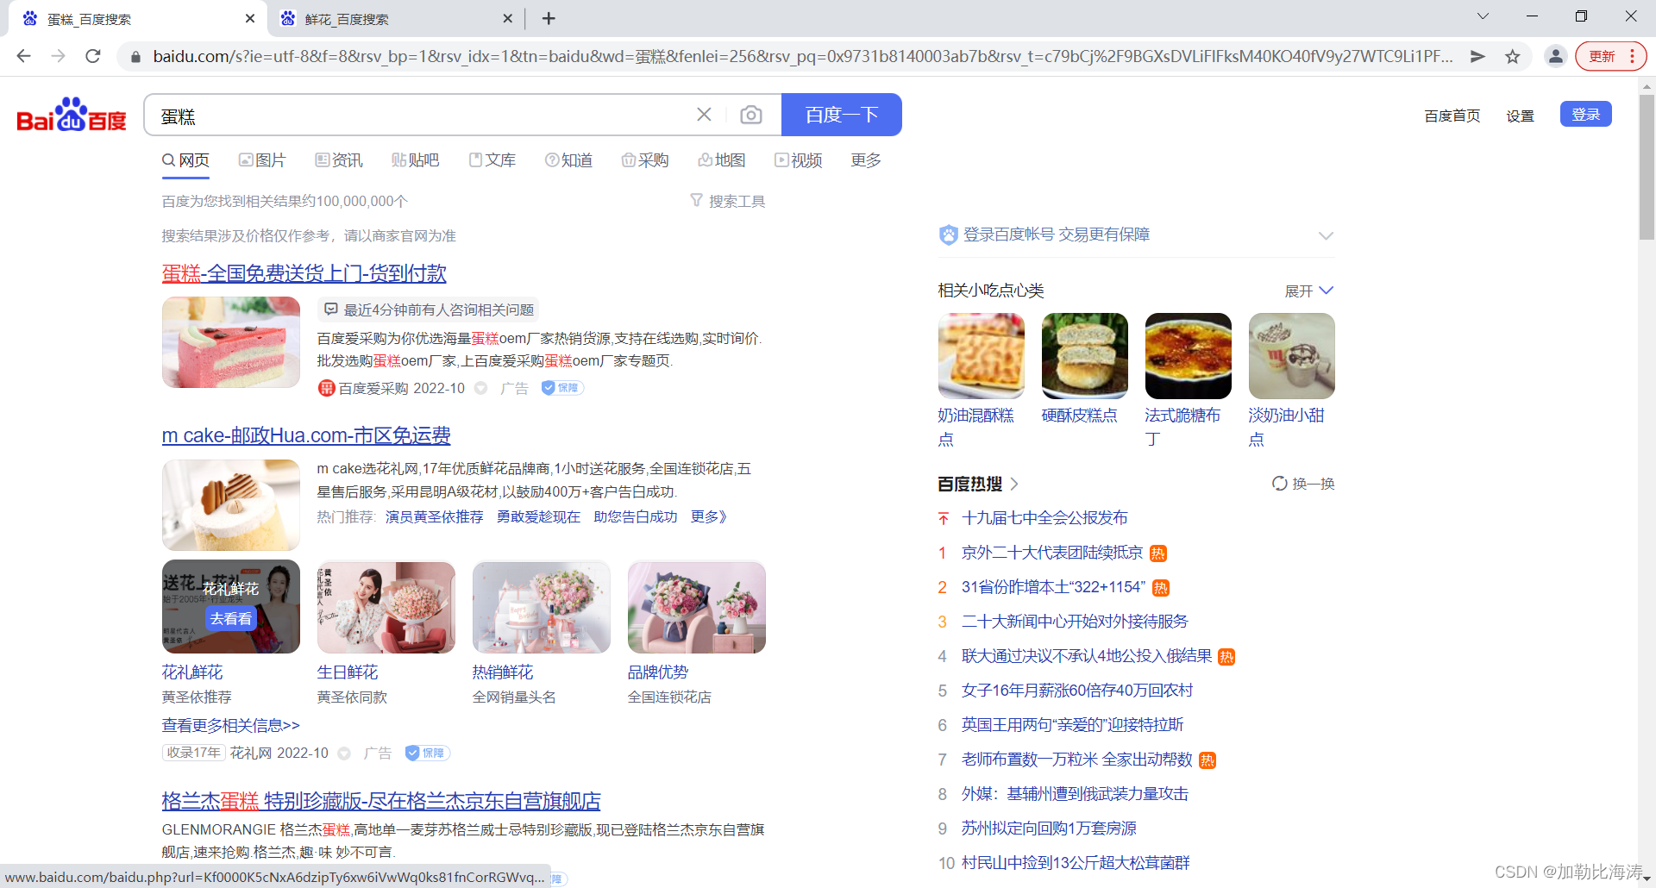Switch to the 图片 tab
Viewport: 1656px width, 888px height.
(x=262, y=160)
